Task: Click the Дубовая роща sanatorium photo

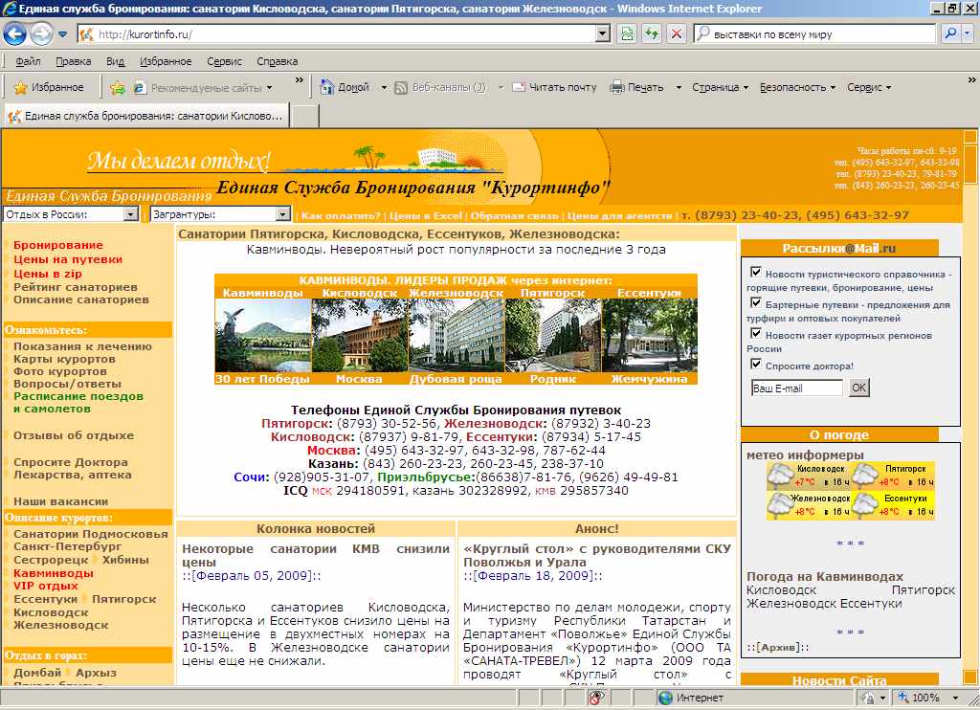Action: pyautogui.click(x=457, y=336)
